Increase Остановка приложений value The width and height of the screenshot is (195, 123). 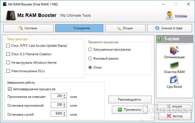click(64, 104)
